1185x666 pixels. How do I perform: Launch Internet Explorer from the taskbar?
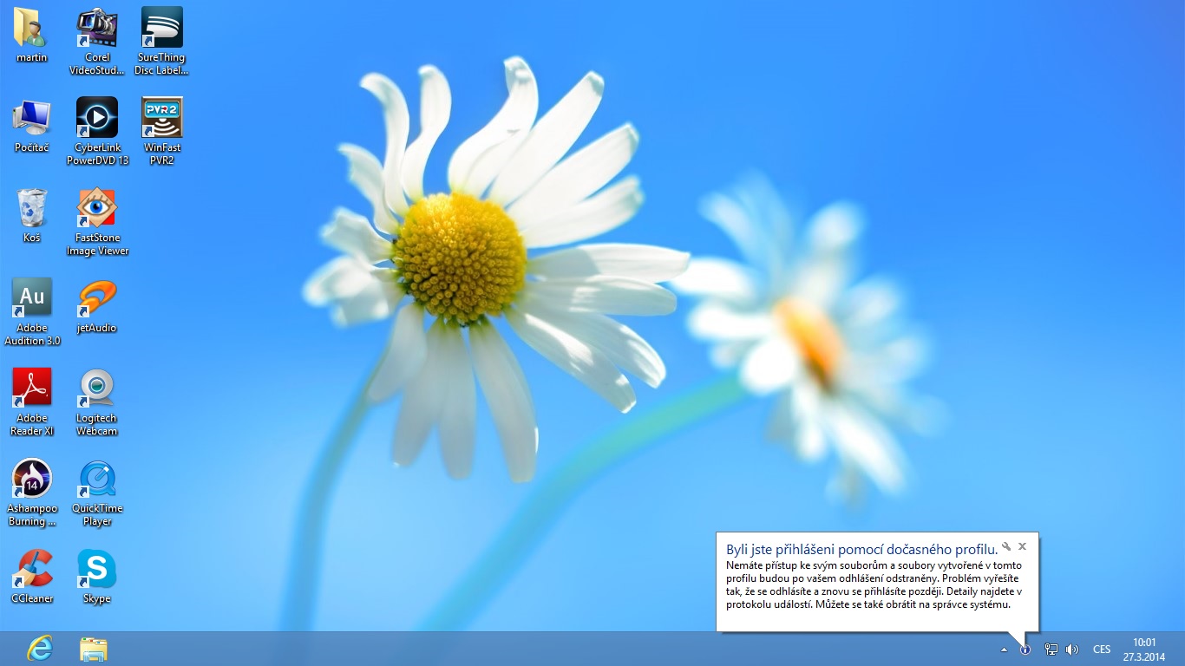tap(40, 649)
